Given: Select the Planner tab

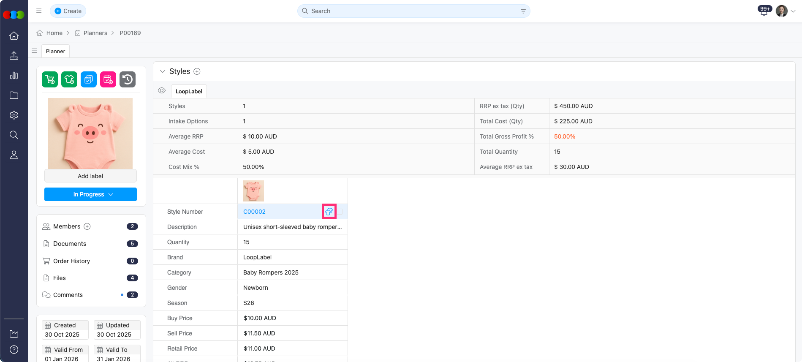Looking at the screenshot, I should (55, 51).
